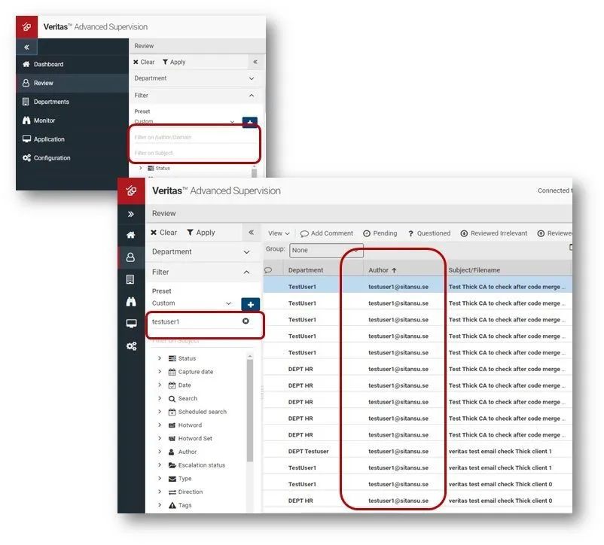Expand the Escalation status filter node
The width and height of the screenshot is (604, 545).
pyautogui.click(x=160, y=465)
